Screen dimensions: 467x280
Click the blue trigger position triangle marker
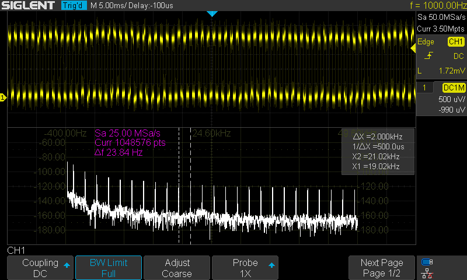[x=212, y=13]
